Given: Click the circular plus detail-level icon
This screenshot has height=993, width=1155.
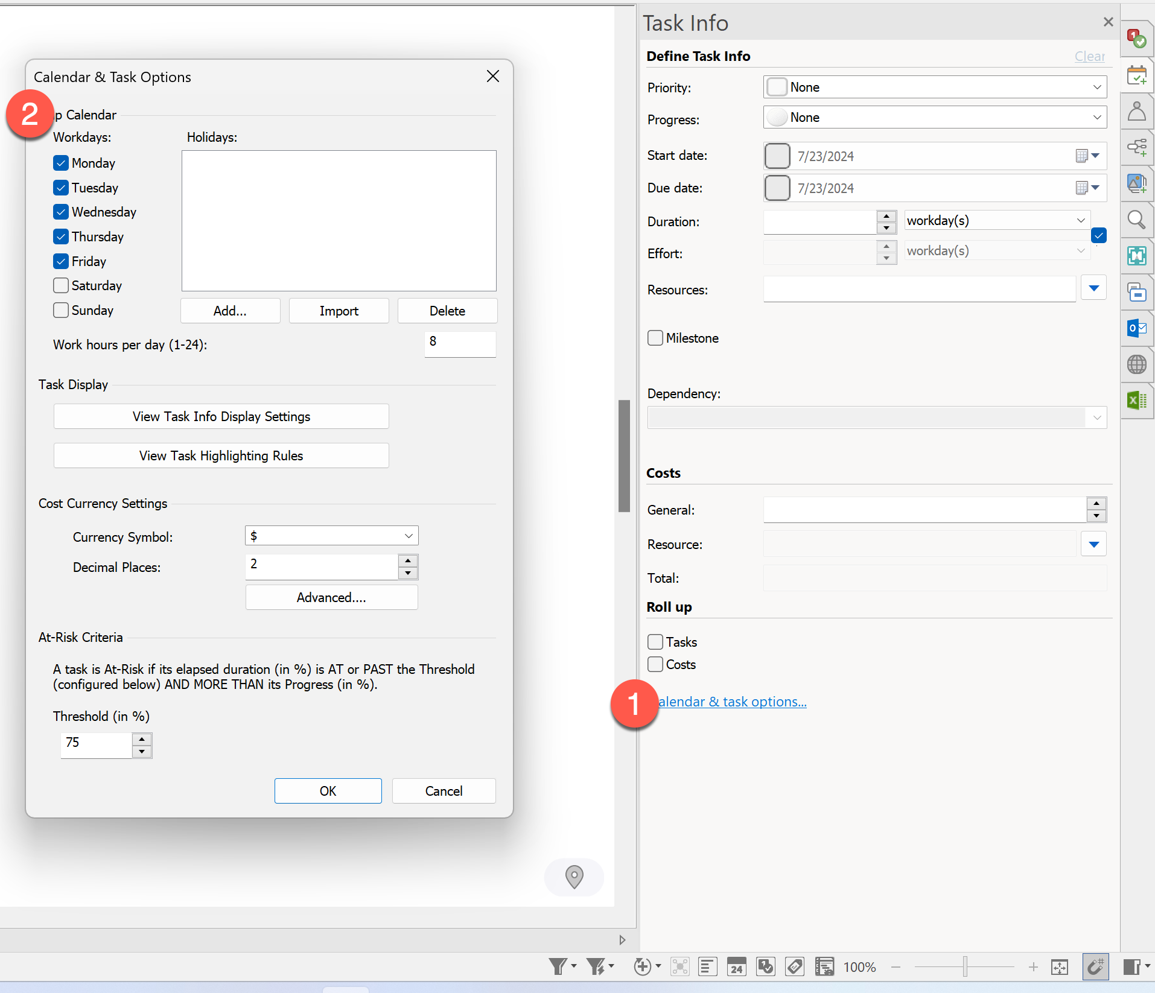Looking at the screenshot, I should tap(643, 967).
